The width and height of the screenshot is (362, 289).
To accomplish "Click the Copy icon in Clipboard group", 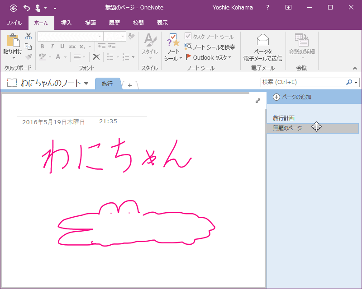I will point(28,47).
